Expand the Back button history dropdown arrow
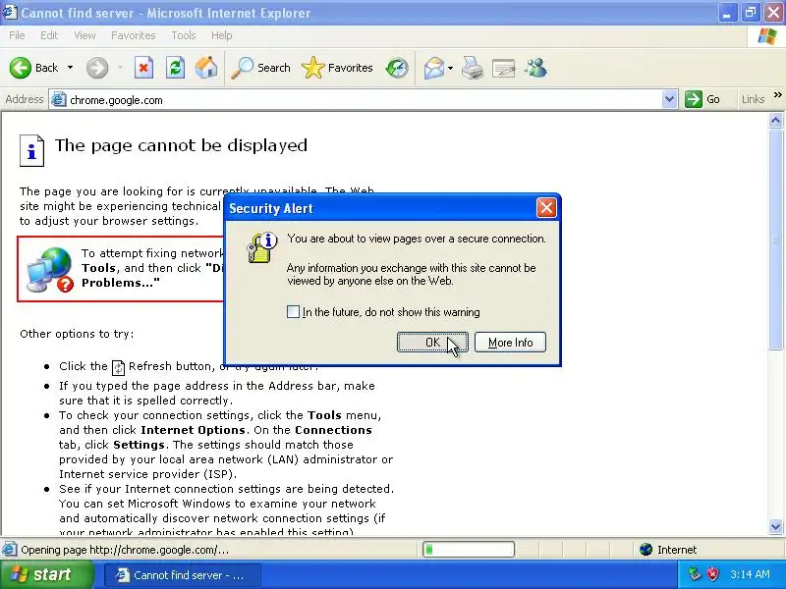 point(70,68)
